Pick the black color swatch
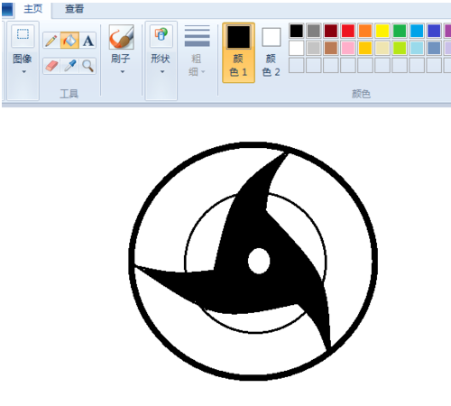Image resolution: width=451 pixels, height=406 pixels. pos(297,31)
